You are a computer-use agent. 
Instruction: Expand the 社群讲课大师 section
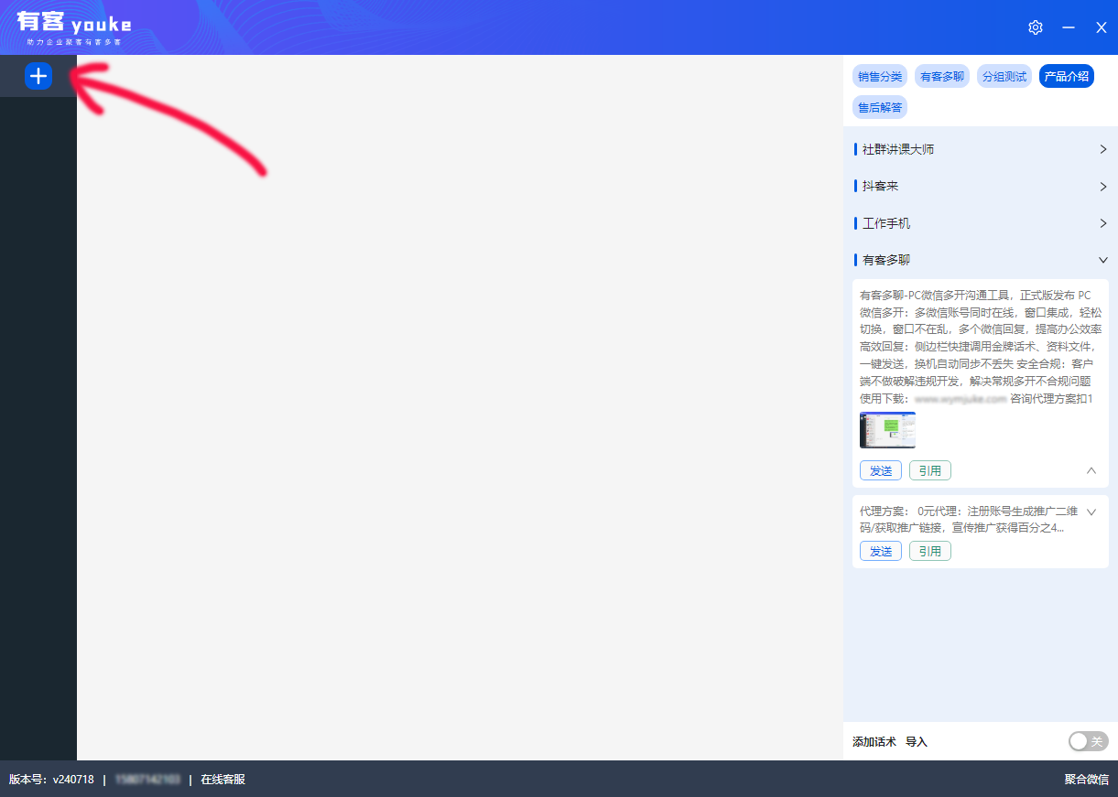point(981,149)
